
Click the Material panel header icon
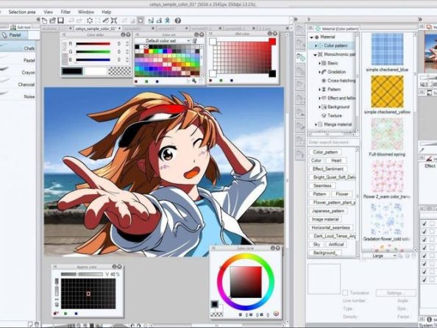318,29
